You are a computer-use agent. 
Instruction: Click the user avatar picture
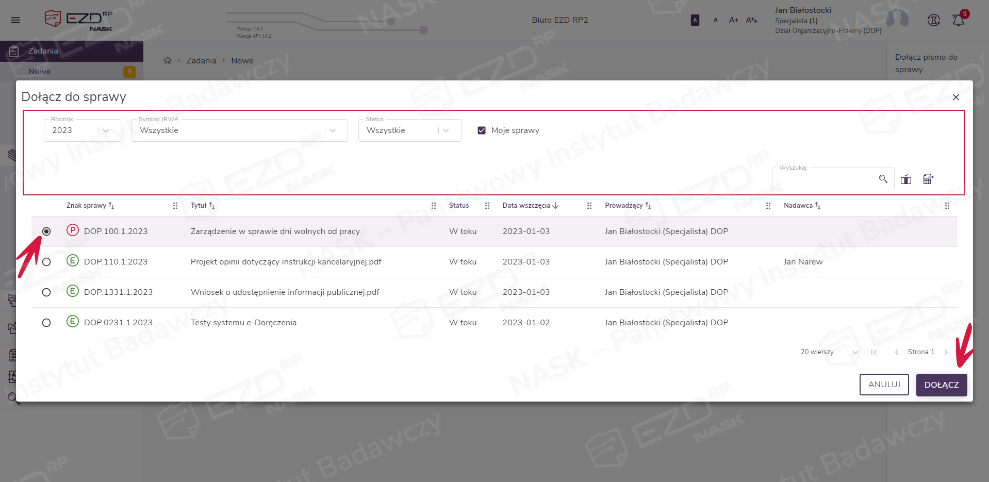tap(897, 20)
